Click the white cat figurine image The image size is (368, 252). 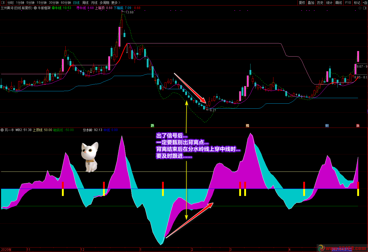90,157
